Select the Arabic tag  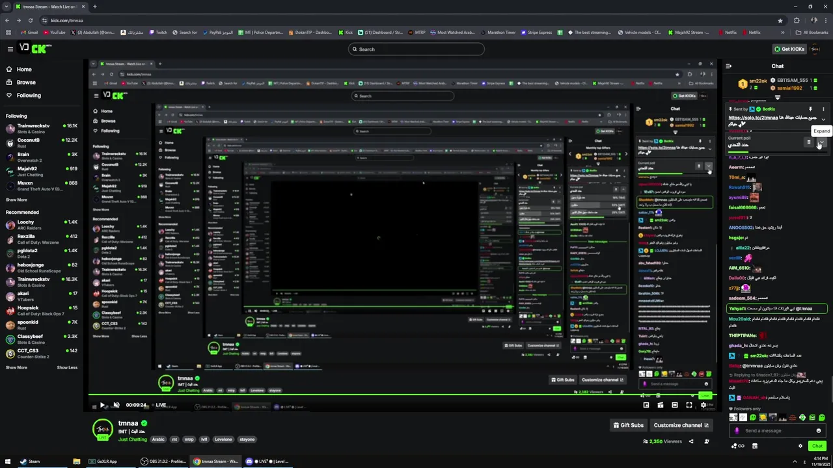[x=158, y=439]
